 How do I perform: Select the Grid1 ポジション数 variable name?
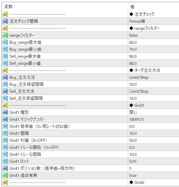(42, 168)
